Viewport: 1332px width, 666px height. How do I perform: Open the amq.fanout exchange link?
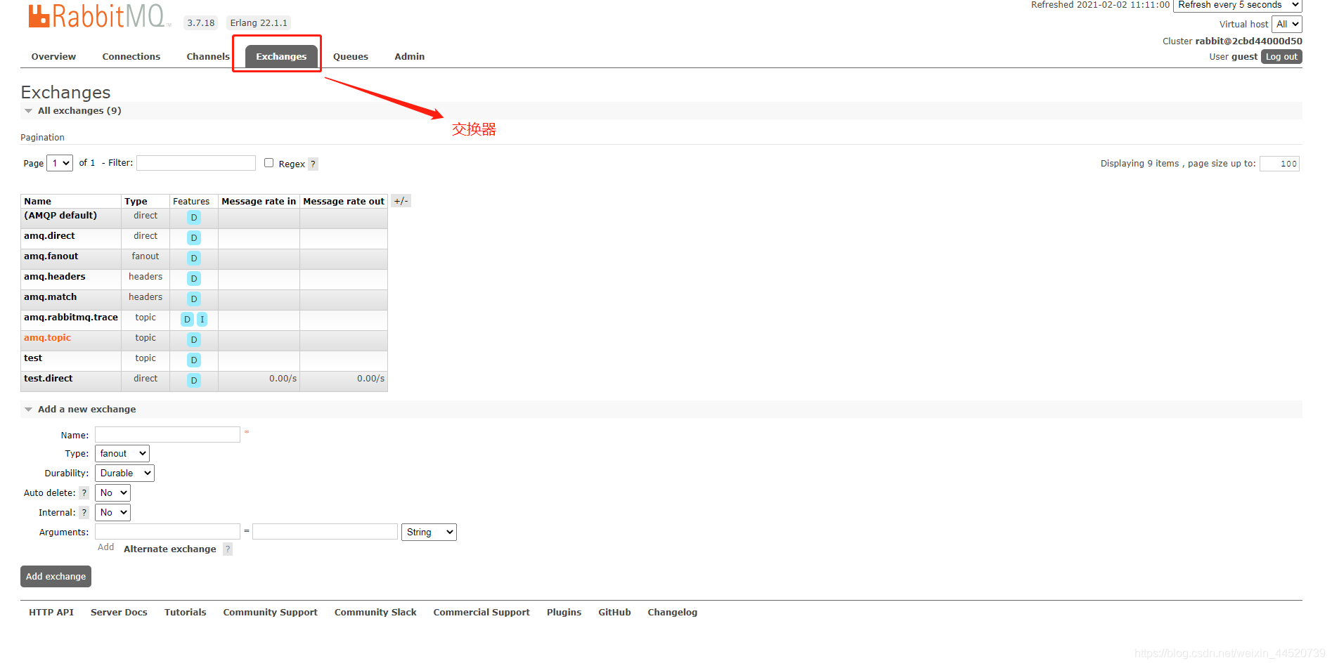[51, 256]
